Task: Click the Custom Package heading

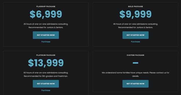Action: (x=135, y=55)
